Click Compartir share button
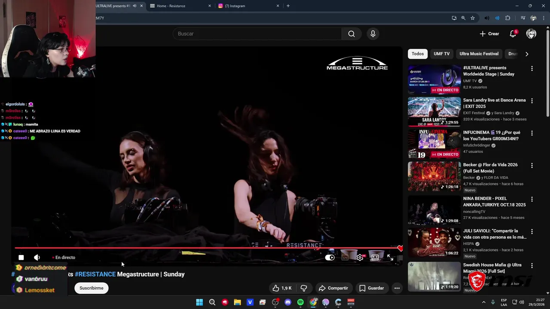 (333, 288)
